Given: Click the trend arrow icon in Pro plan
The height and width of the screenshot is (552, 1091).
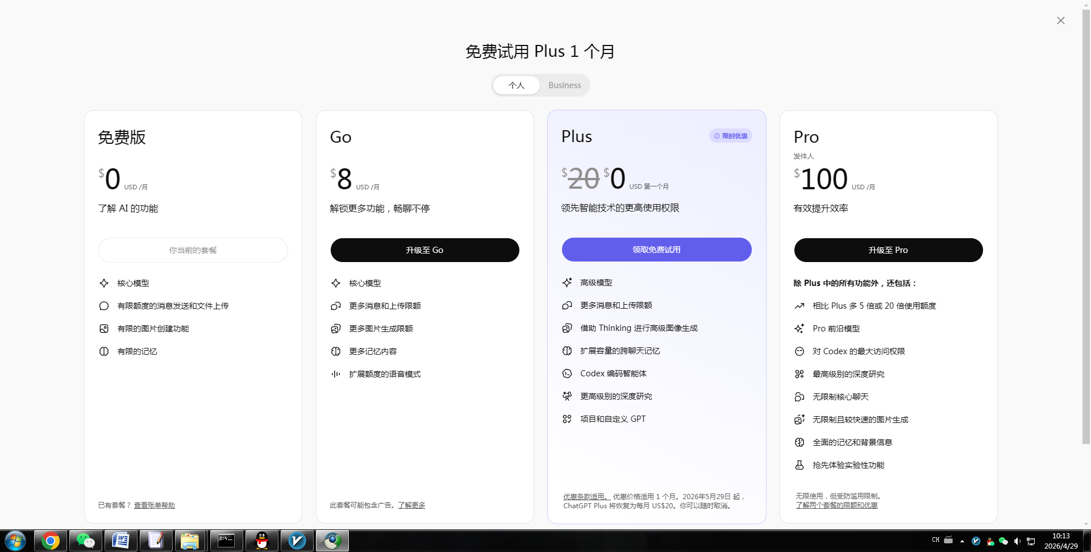Looking at the screenshot, I should click(799, 306).
